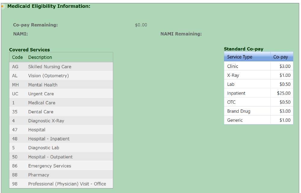Click the Urgent Care covered service
The image size is (301, 193).
pyautogui.click(x=61, y=94)
